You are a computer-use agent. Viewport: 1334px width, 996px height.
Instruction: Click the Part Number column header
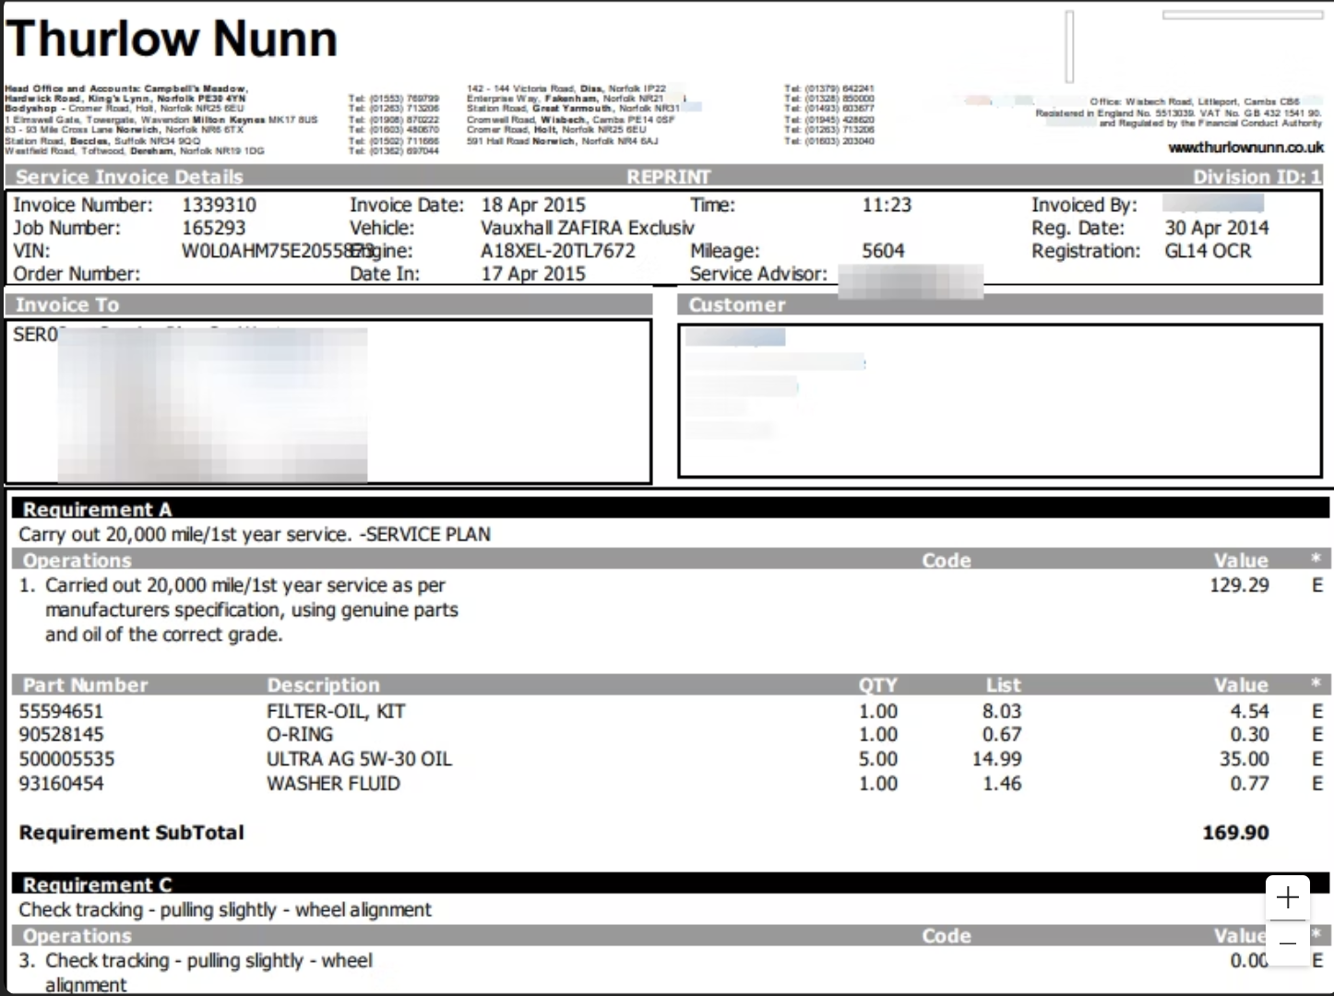pos(85,684)
